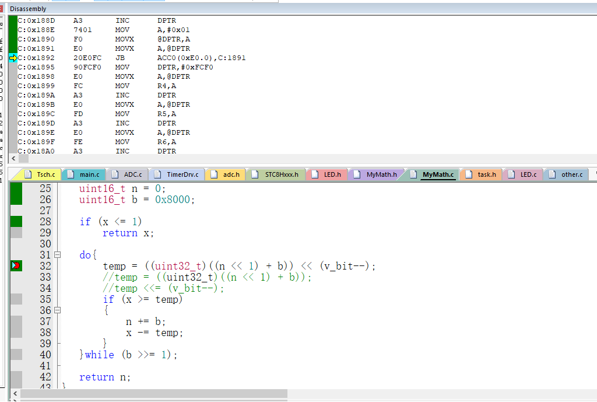Click file icon on Tsch.c tab
597x402 pixels.
point(28,174)
